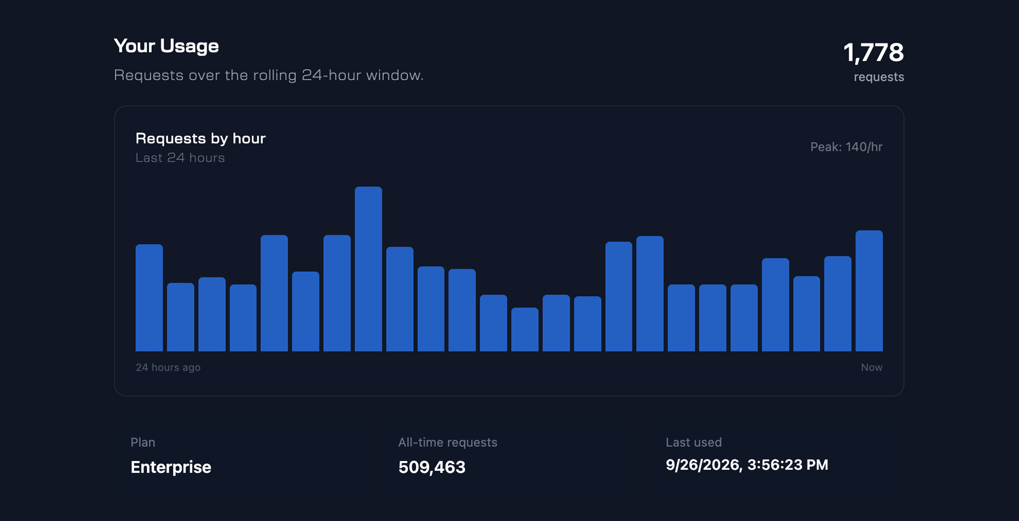Select the 'Requests over the rolling 24-hour window.' subtitle
Image resolution: width=1019 pixels, height=521 pixels.
268,75
